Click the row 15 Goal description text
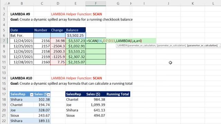Image resolution: width=221 pixels, height=124 pixels. 71,83
